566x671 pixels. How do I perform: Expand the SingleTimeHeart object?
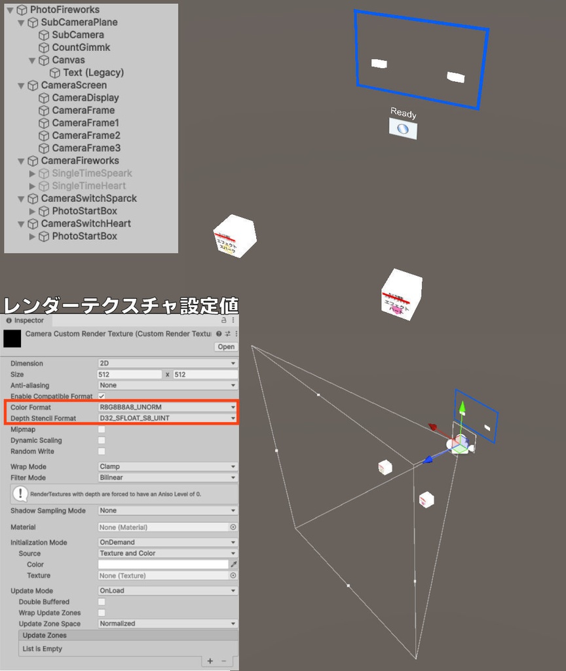tap(32, 185)
